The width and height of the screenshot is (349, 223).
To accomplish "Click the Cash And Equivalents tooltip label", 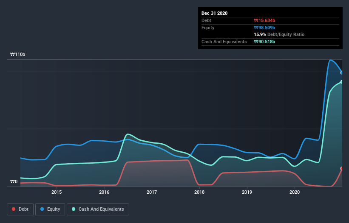I will 224,42.
